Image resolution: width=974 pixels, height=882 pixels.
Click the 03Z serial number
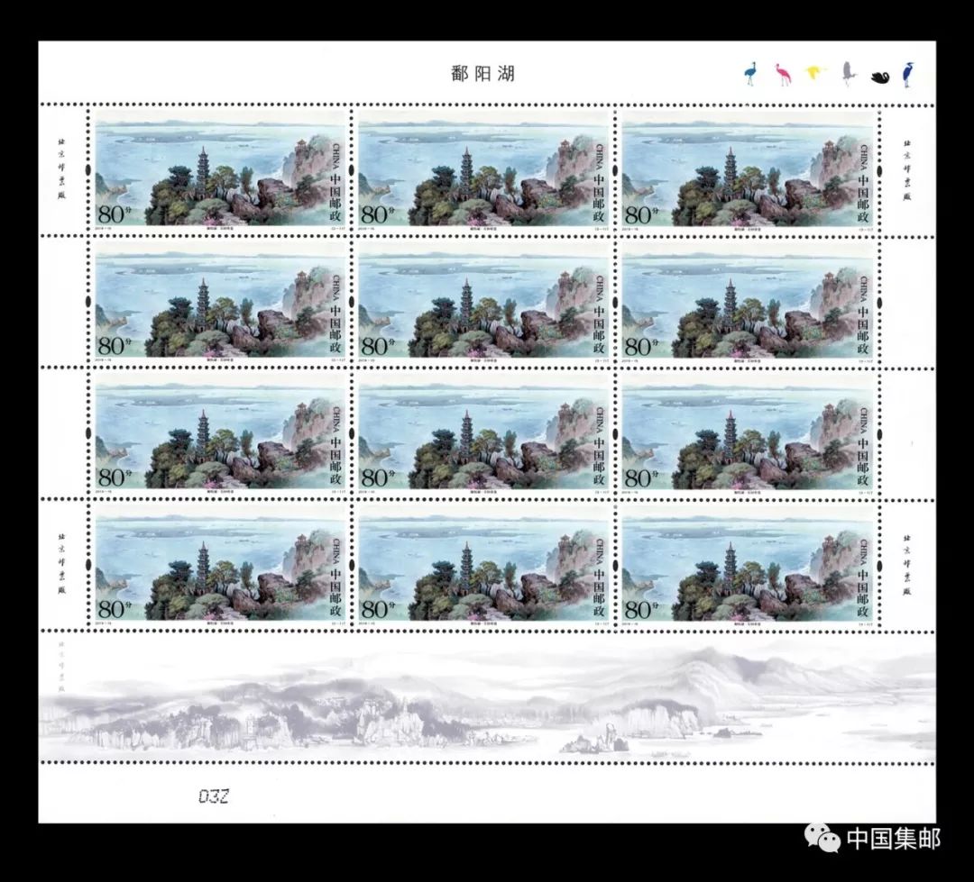214,796
